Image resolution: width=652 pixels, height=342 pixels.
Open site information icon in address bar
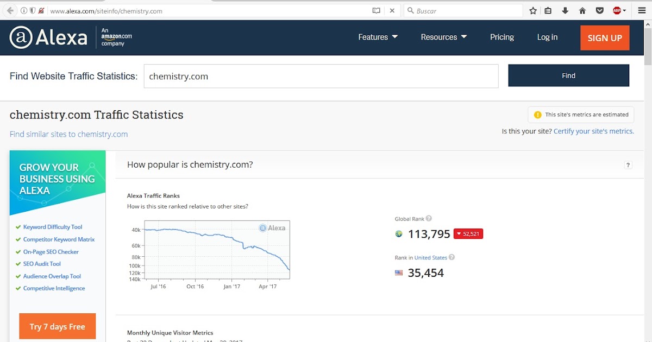pyautogui.click(x=24, y=10)
